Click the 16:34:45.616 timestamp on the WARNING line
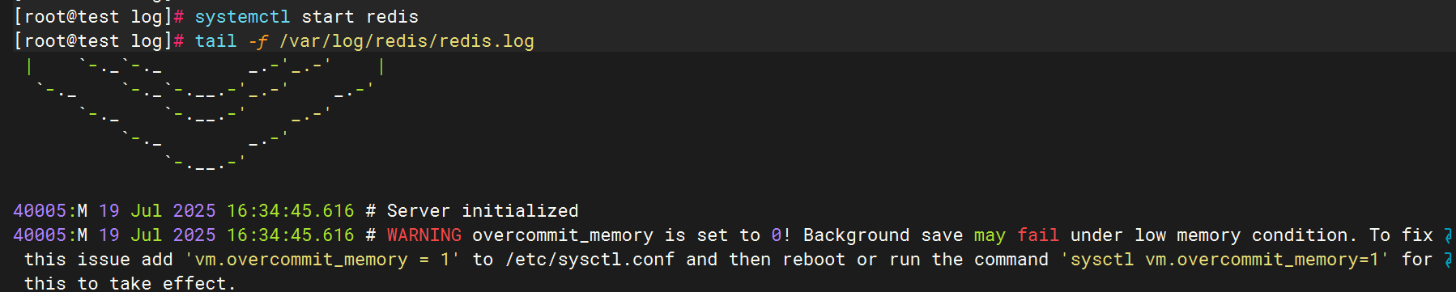1456x292 pixels. 290,235
